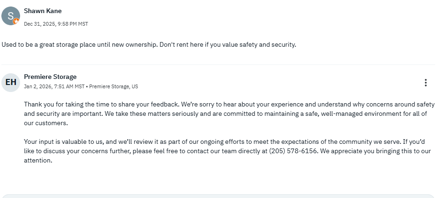This screenshot has width=437, height=198.
Task: Click Shawn Kane's gray "S" avatar
Action: point(10,16)
